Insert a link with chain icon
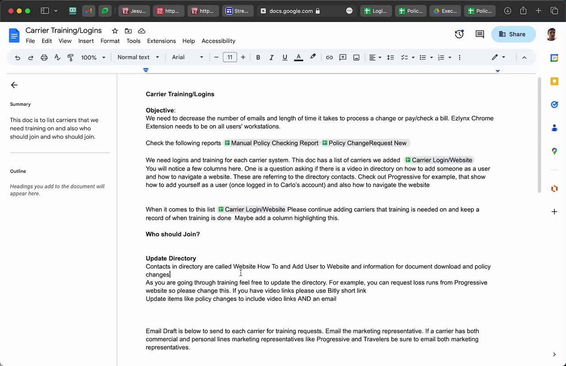Screen dimensions: 566x366 click(329, 57)
